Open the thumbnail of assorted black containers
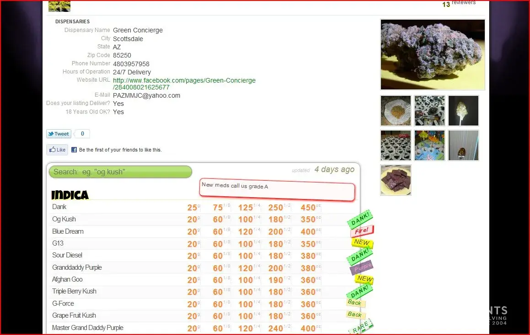This screenshot has height=335, width=530. click(429, 110)
